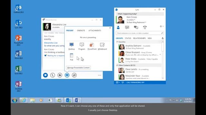Viewport: 206px width, 115px height.
Task: Open call forwarding dropdown in footer
Action: pos(123,82)
